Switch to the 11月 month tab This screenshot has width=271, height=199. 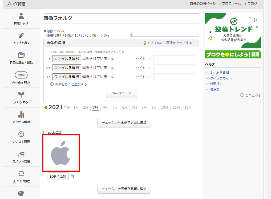(x=176, y=108)
